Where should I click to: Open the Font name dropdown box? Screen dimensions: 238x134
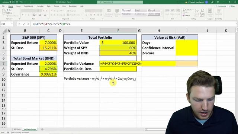(29, 11)
